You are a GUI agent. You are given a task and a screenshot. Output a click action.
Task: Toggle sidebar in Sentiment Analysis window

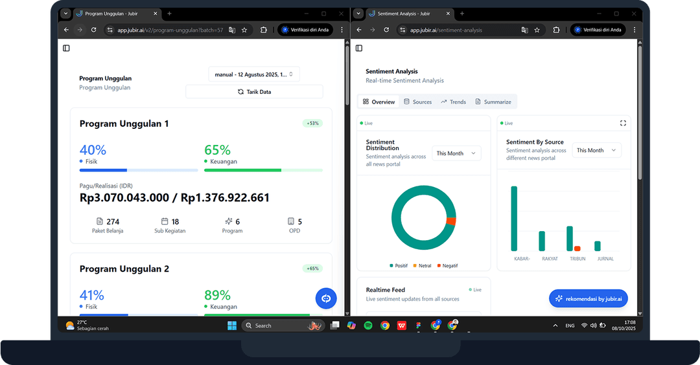tap(359, 48)
